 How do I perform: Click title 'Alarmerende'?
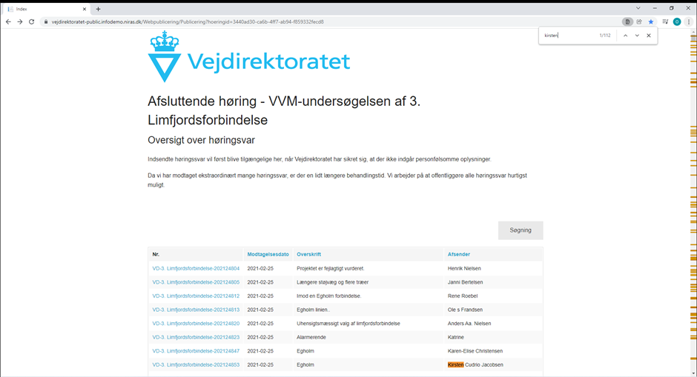[x=311, y=337]
